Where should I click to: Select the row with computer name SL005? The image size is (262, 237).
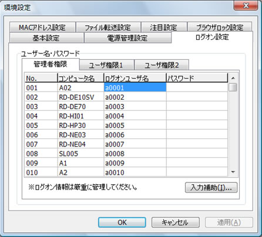(x=126, y=154)
